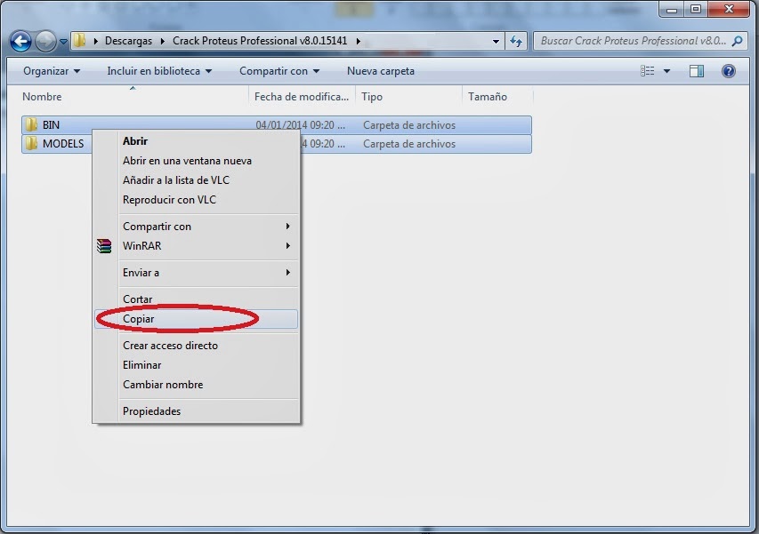Choose Abrir en una ventana nueva
Image resolution: width=759 pixels, height=534 pixels.
196,161
